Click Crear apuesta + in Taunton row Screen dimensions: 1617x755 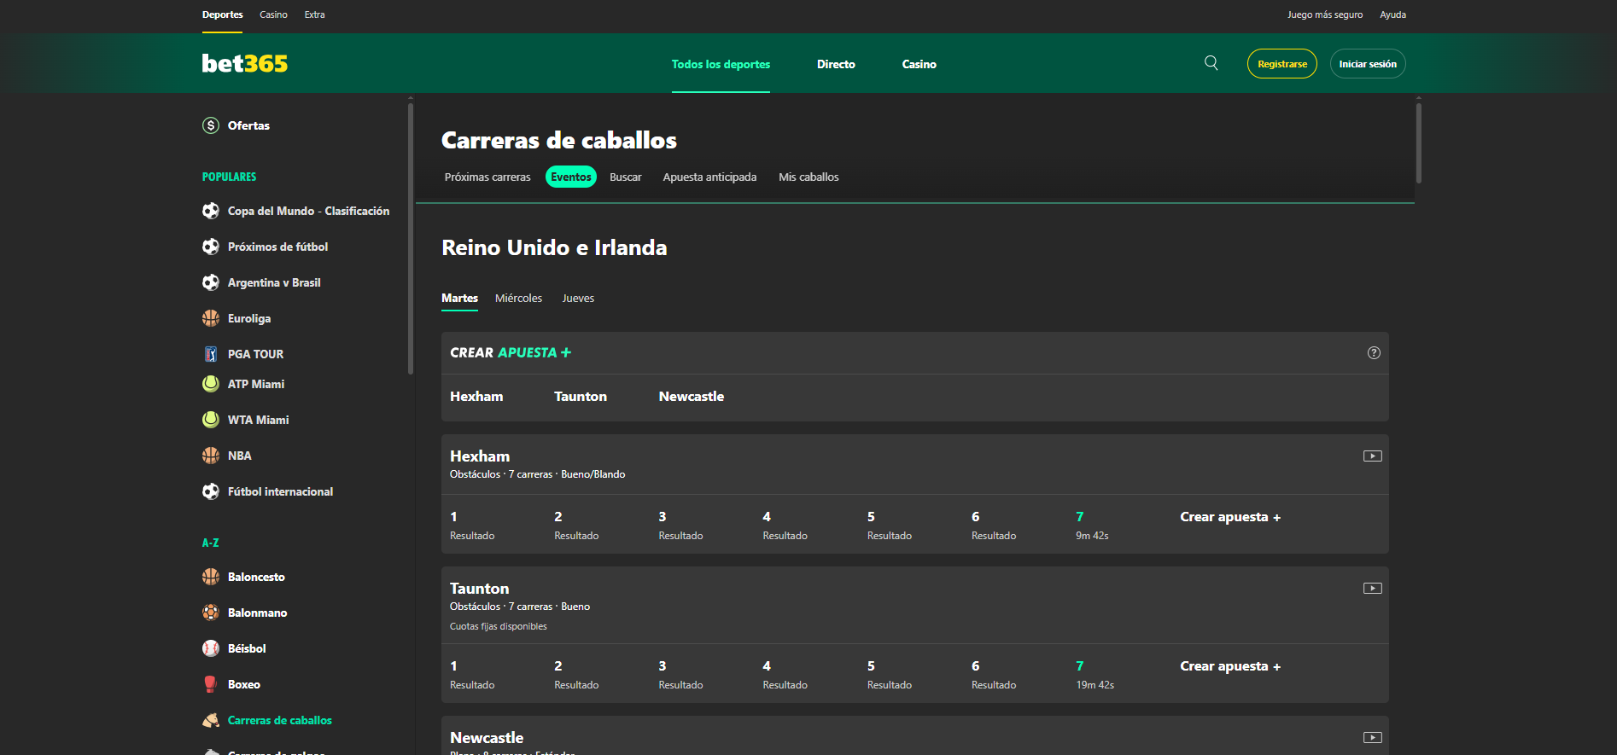(x=1230, y=666)
